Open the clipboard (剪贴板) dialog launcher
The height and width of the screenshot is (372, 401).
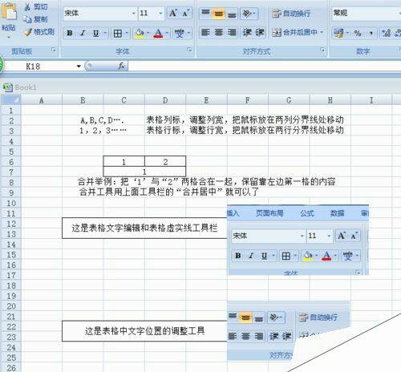(x=54, y=50)
